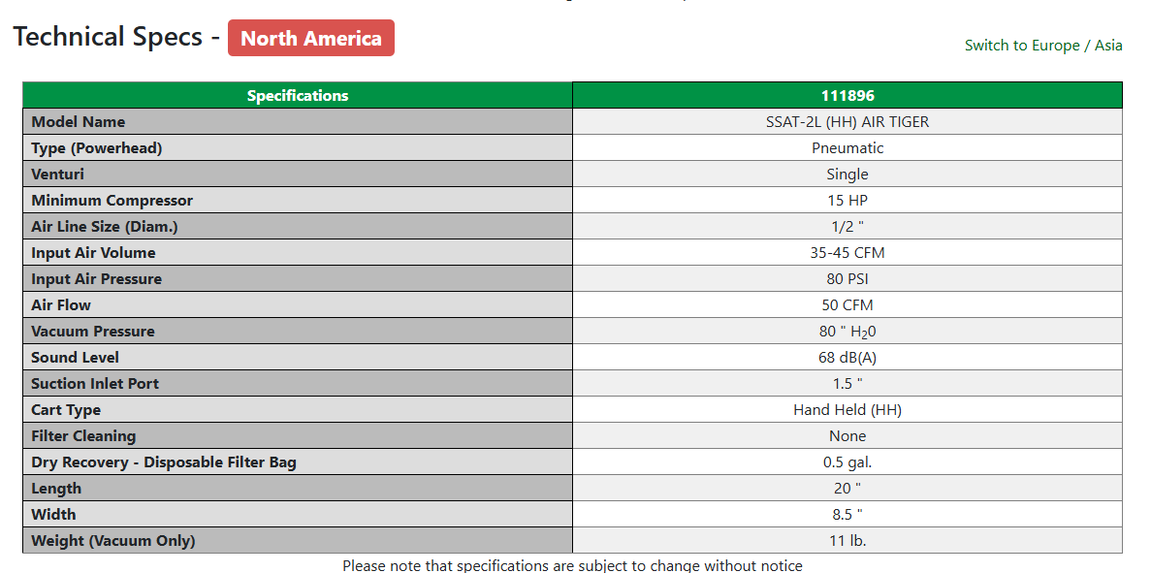Click the Cart Type row label

click(298, 410)
